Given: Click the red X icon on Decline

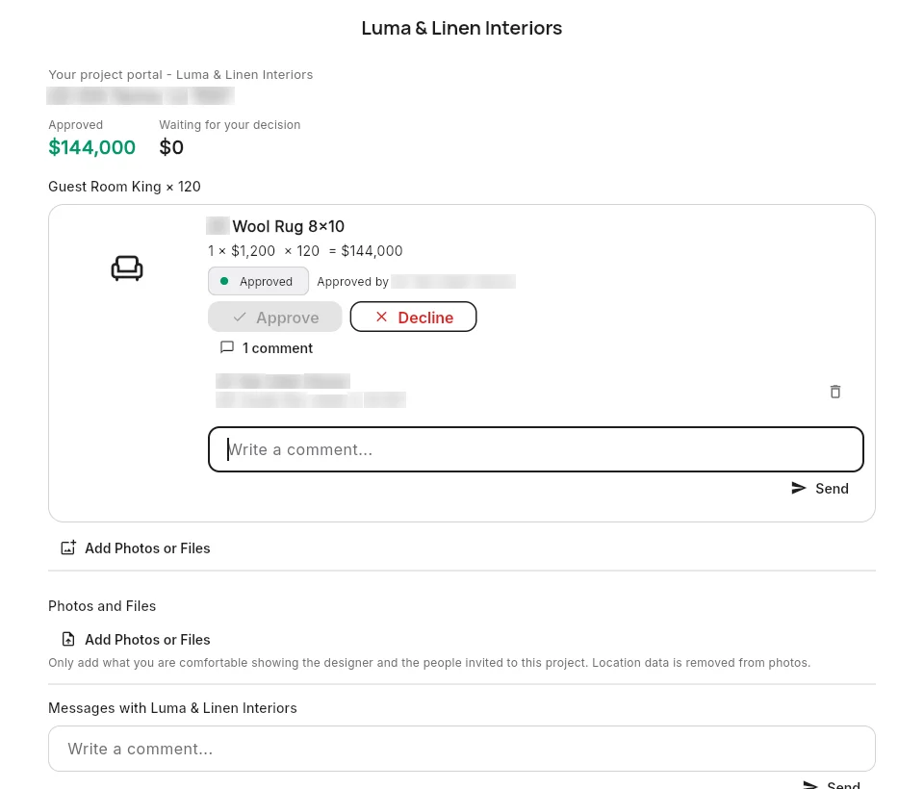Looking at the screenshot, I should pos(381,317).
